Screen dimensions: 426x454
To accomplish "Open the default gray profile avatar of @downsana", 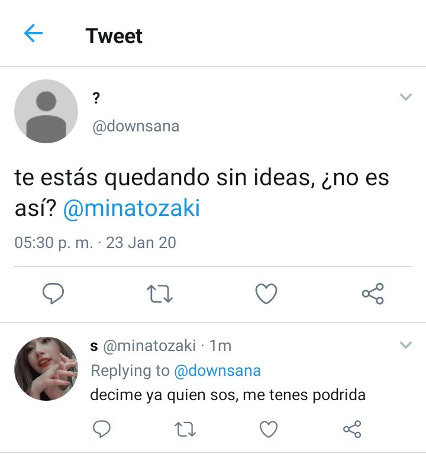I will (46, 111).
